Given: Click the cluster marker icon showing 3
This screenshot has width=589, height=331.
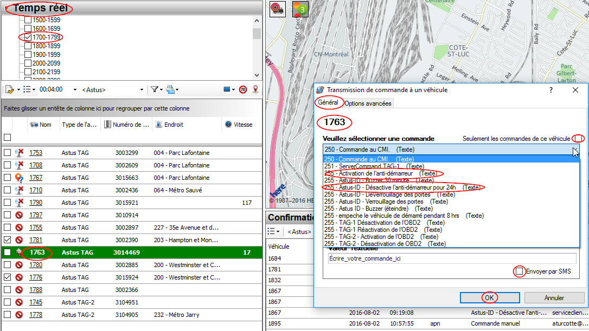Looking at the screenshot, I should click(300, 9).
